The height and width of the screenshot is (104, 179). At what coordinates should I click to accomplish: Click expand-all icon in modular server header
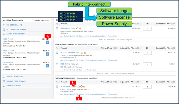click(x=57, y=48)
